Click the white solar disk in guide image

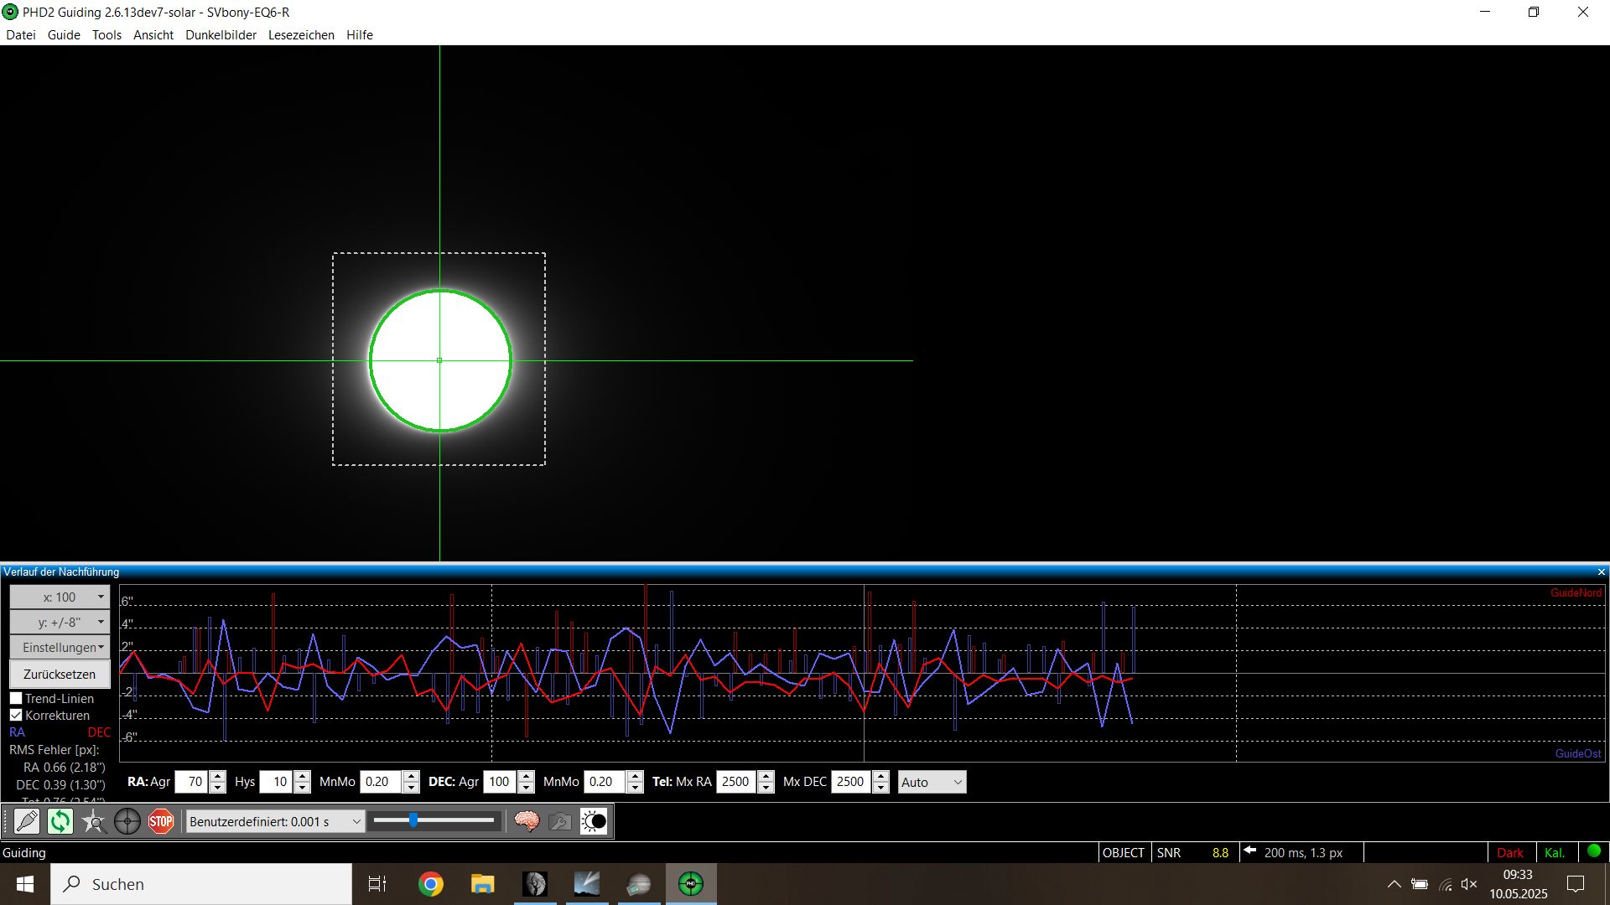tap(439, 360)
